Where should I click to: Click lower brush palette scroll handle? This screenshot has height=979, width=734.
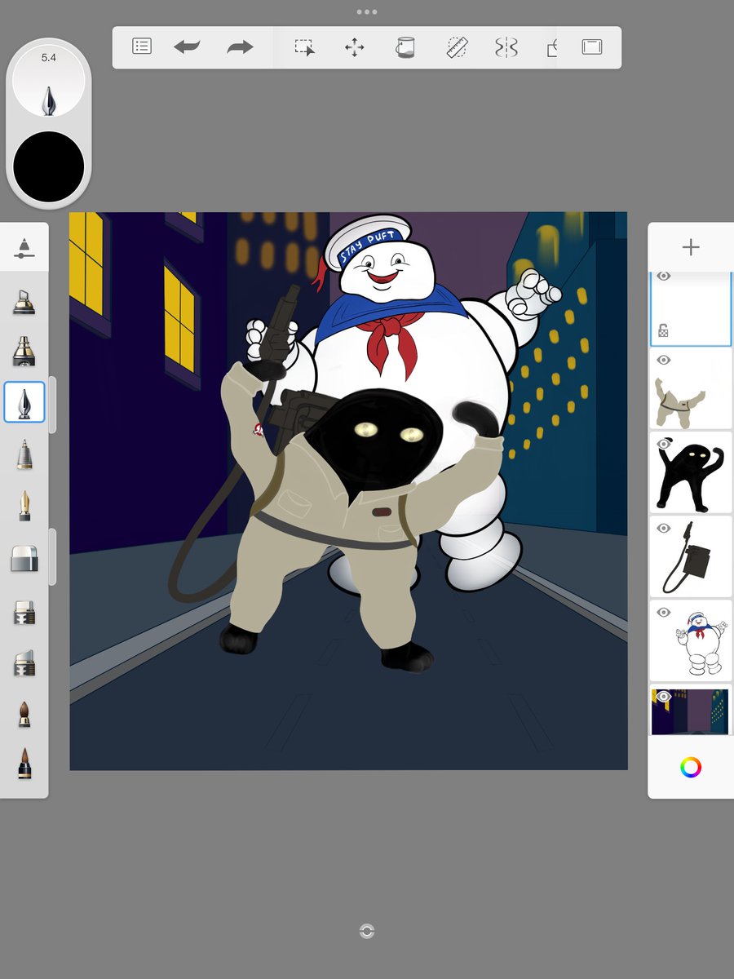[52, 556]
